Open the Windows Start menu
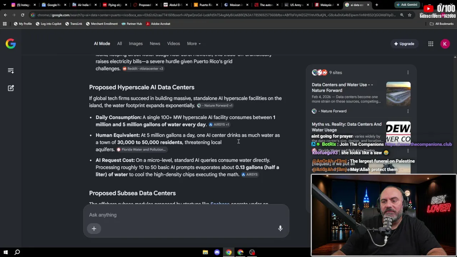This screenshot has width=457, height=257. pyautogui.click(x=5, y=252)
